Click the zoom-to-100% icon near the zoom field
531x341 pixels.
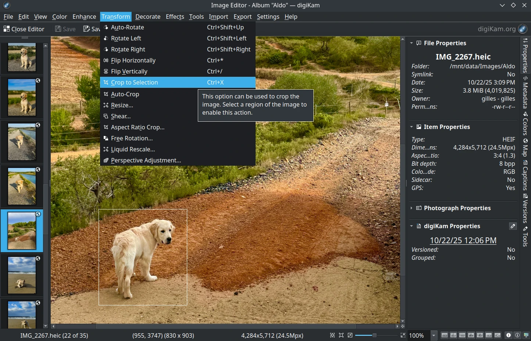pyautogui.click(x=350, y=335)
